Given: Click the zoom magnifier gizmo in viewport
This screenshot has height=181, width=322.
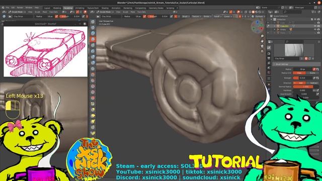Looking at the screenshot, I should (x=262, y=36).
